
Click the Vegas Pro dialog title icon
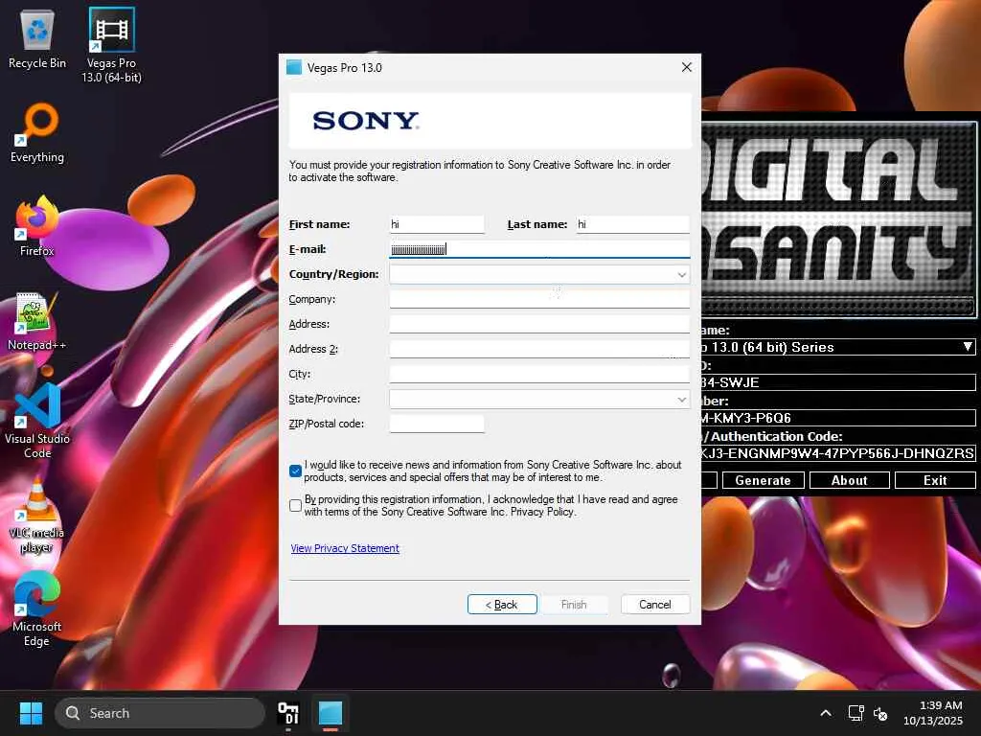[x=294, y=67]
